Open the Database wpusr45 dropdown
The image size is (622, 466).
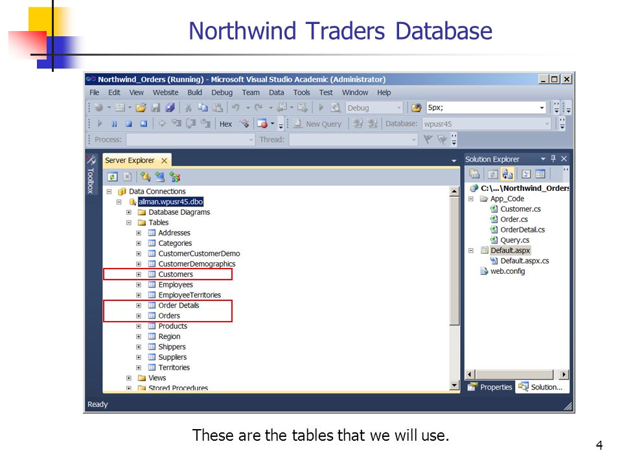pyautogui.click(x=547, y=124)
